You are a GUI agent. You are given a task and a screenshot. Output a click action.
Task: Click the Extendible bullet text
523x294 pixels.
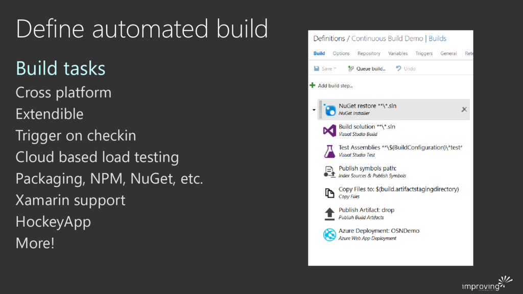point(50,114)
